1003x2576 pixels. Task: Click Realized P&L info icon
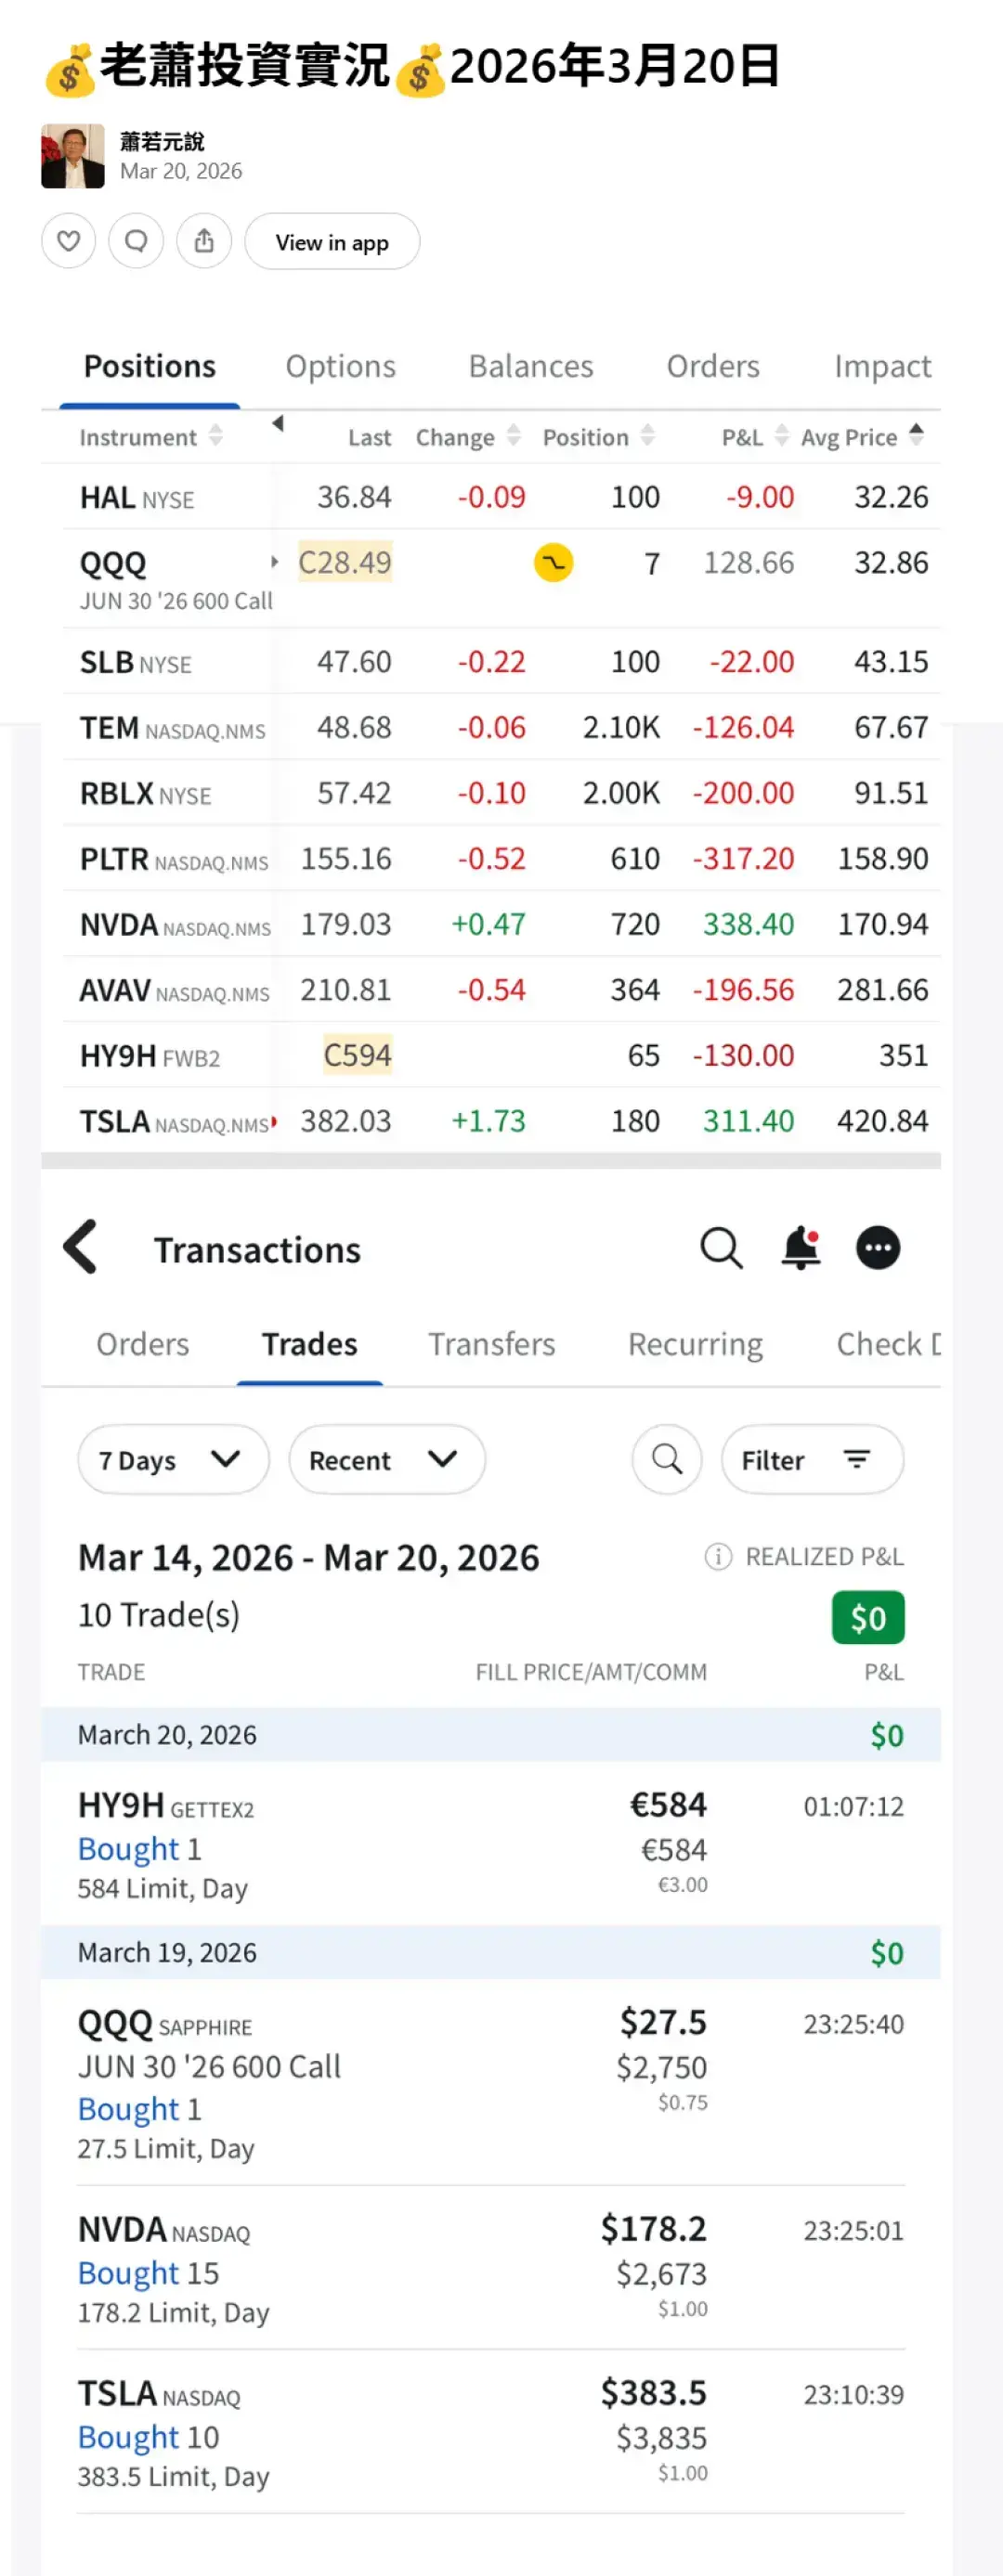click(x=718, y=1556)
